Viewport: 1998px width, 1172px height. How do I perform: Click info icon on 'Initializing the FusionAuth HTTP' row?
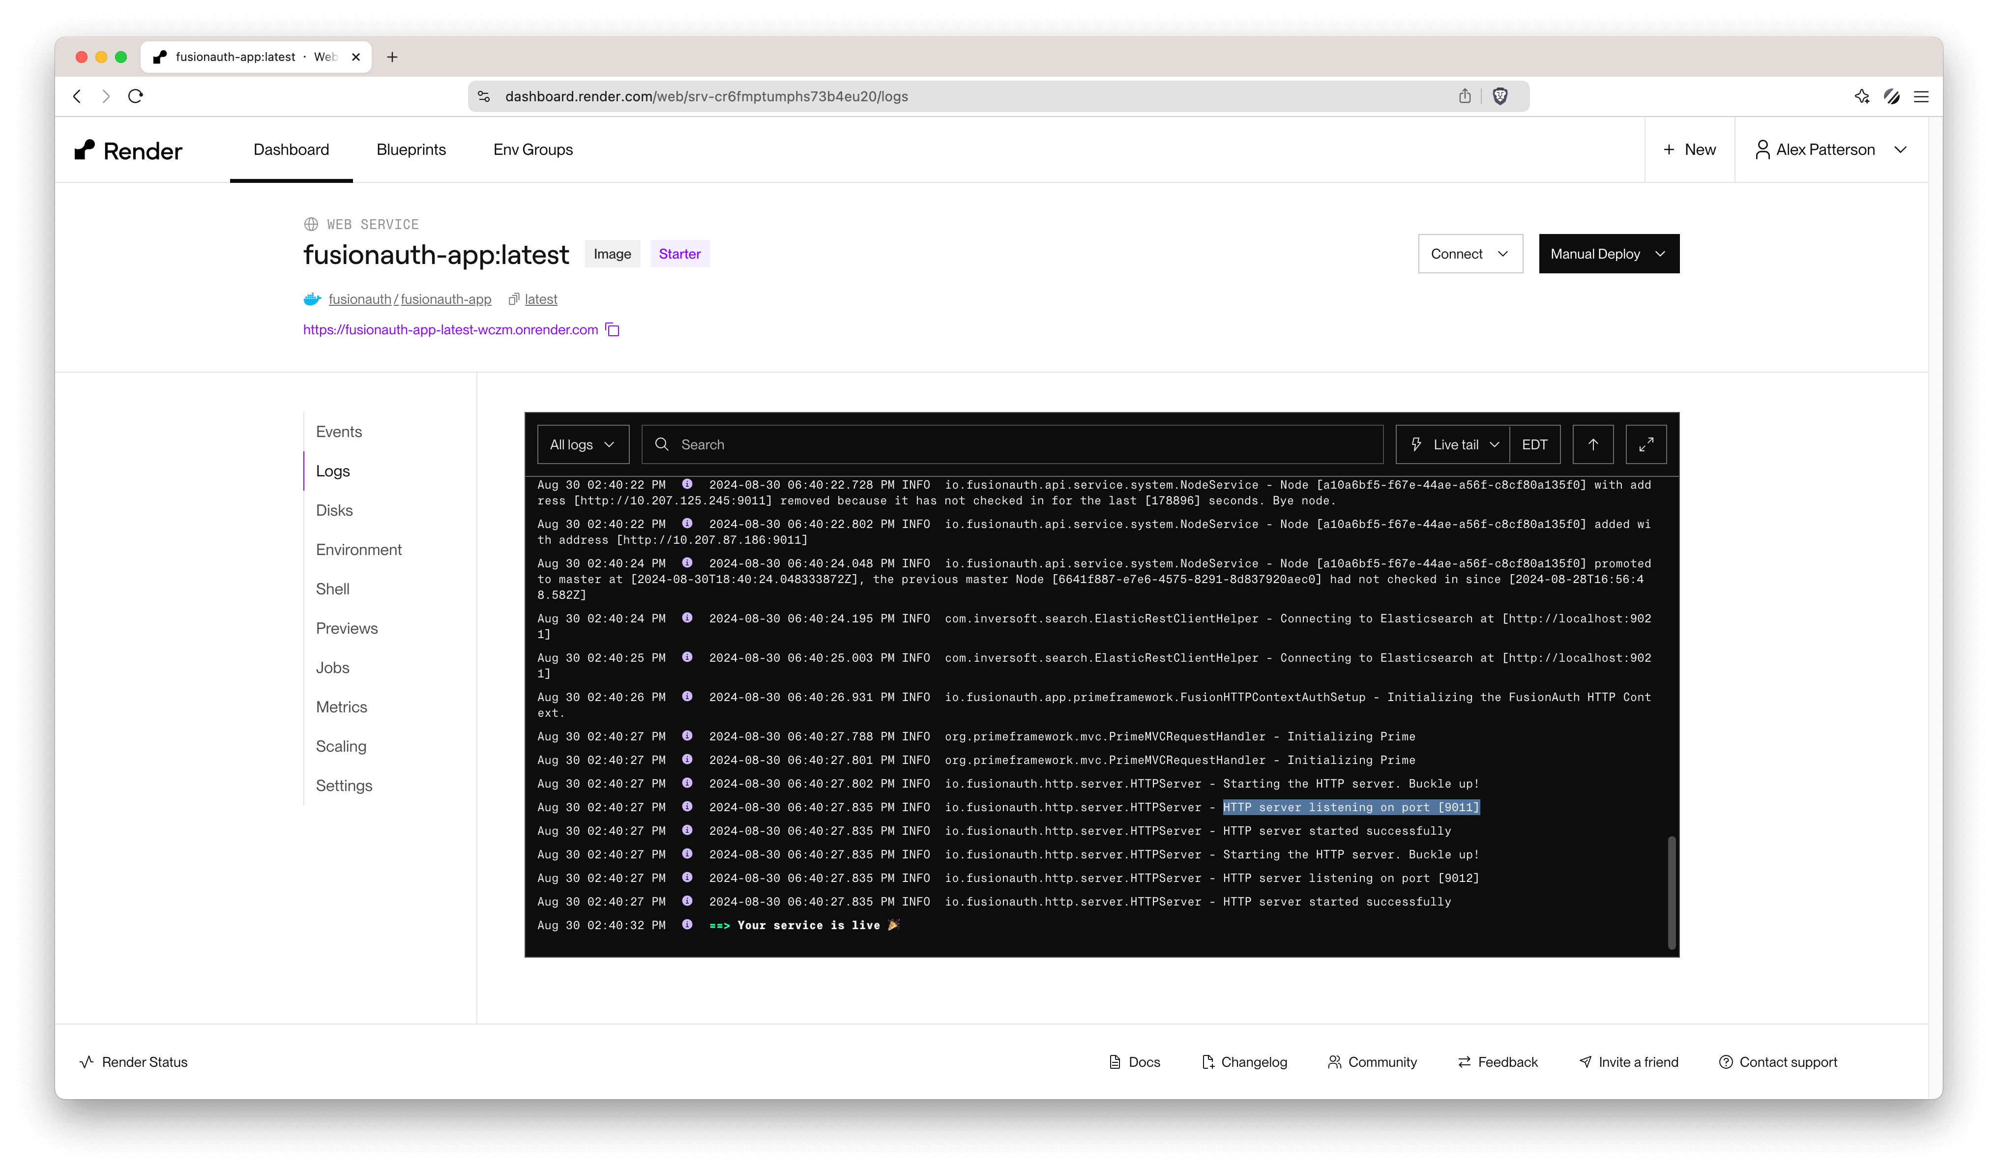point(687,696)
